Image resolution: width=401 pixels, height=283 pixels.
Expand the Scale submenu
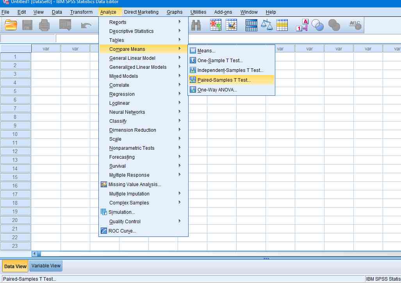tap(143, 139)
